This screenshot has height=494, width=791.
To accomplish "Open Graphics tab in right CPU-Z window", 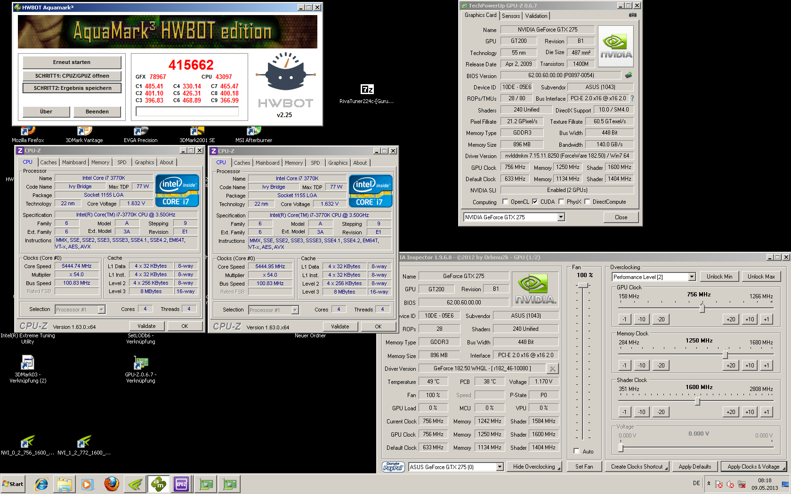I will click(x=338, y=163).
